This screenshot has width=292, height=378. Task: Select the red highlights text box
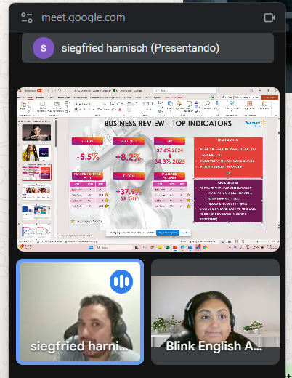pos(228,158)
